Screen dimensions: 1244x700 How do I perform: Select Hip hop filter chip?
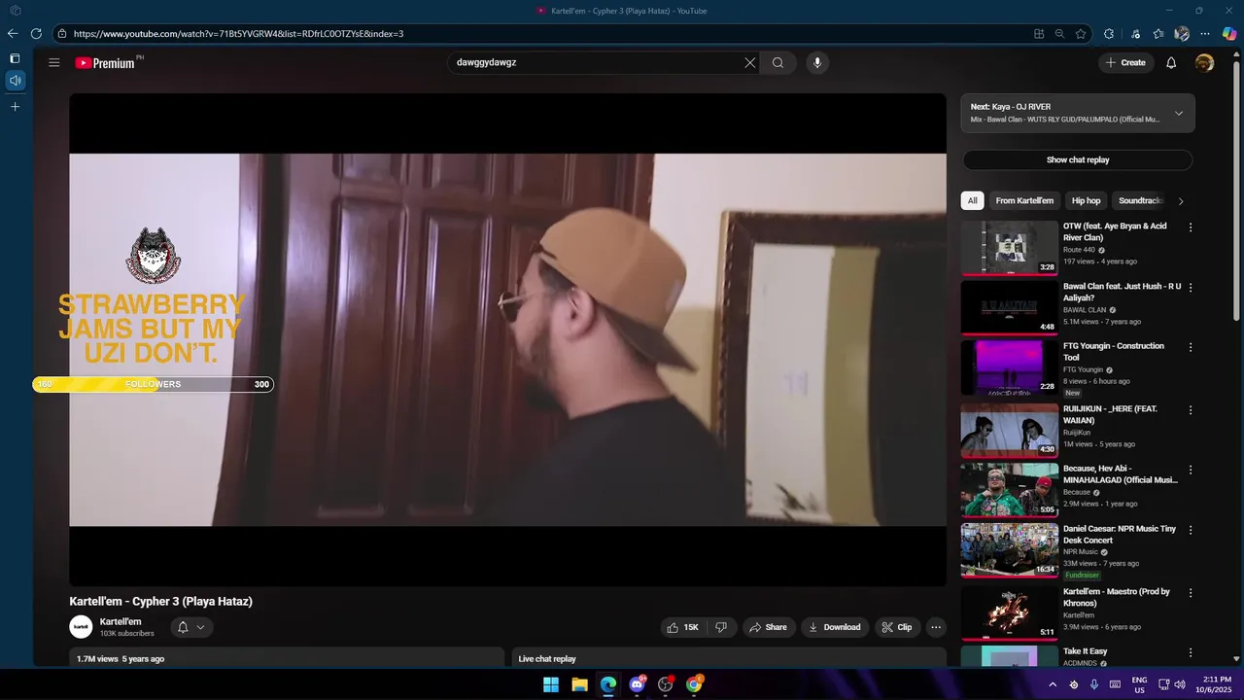click(x=1086, y=201)
